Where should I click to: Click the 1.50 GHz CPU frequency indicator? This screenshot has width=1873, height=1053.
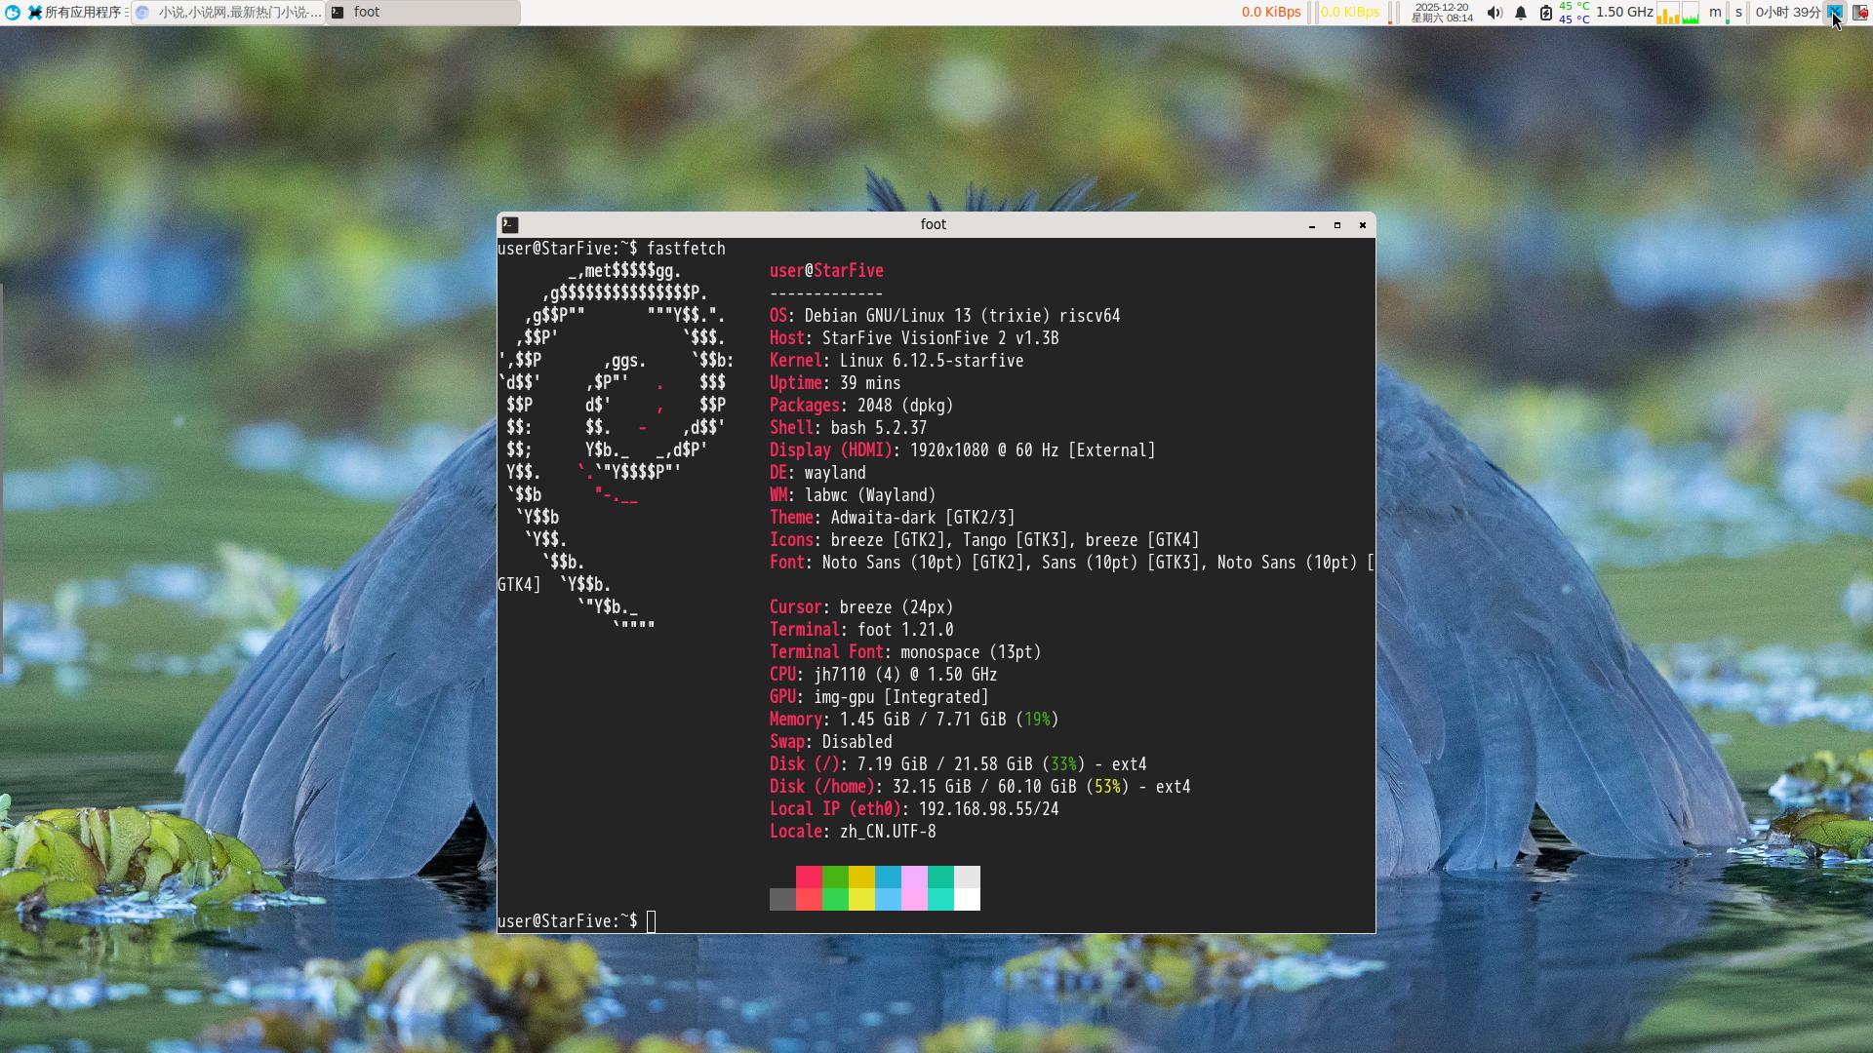pos(1623,13)
